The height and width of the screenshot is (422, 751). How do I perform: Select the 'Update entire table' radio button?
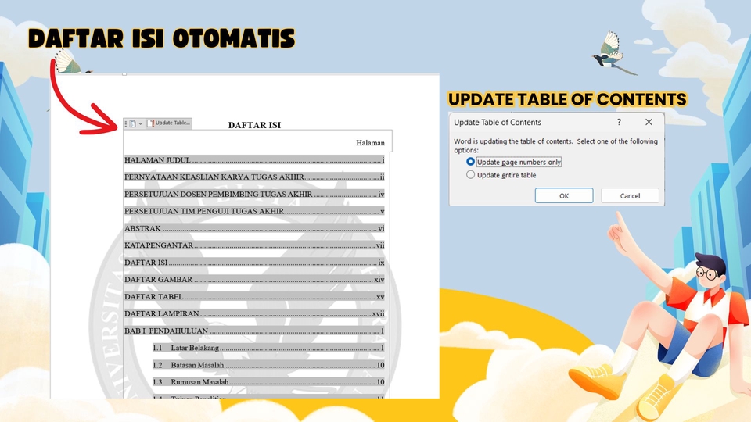pyautogui.click(x=471, y=175)
